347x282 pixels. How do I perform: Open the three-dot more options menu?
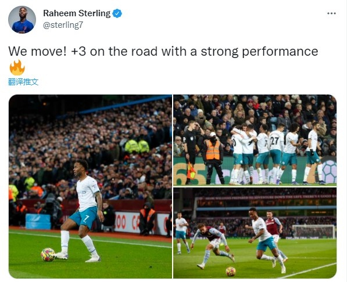(x=331, y=13)
